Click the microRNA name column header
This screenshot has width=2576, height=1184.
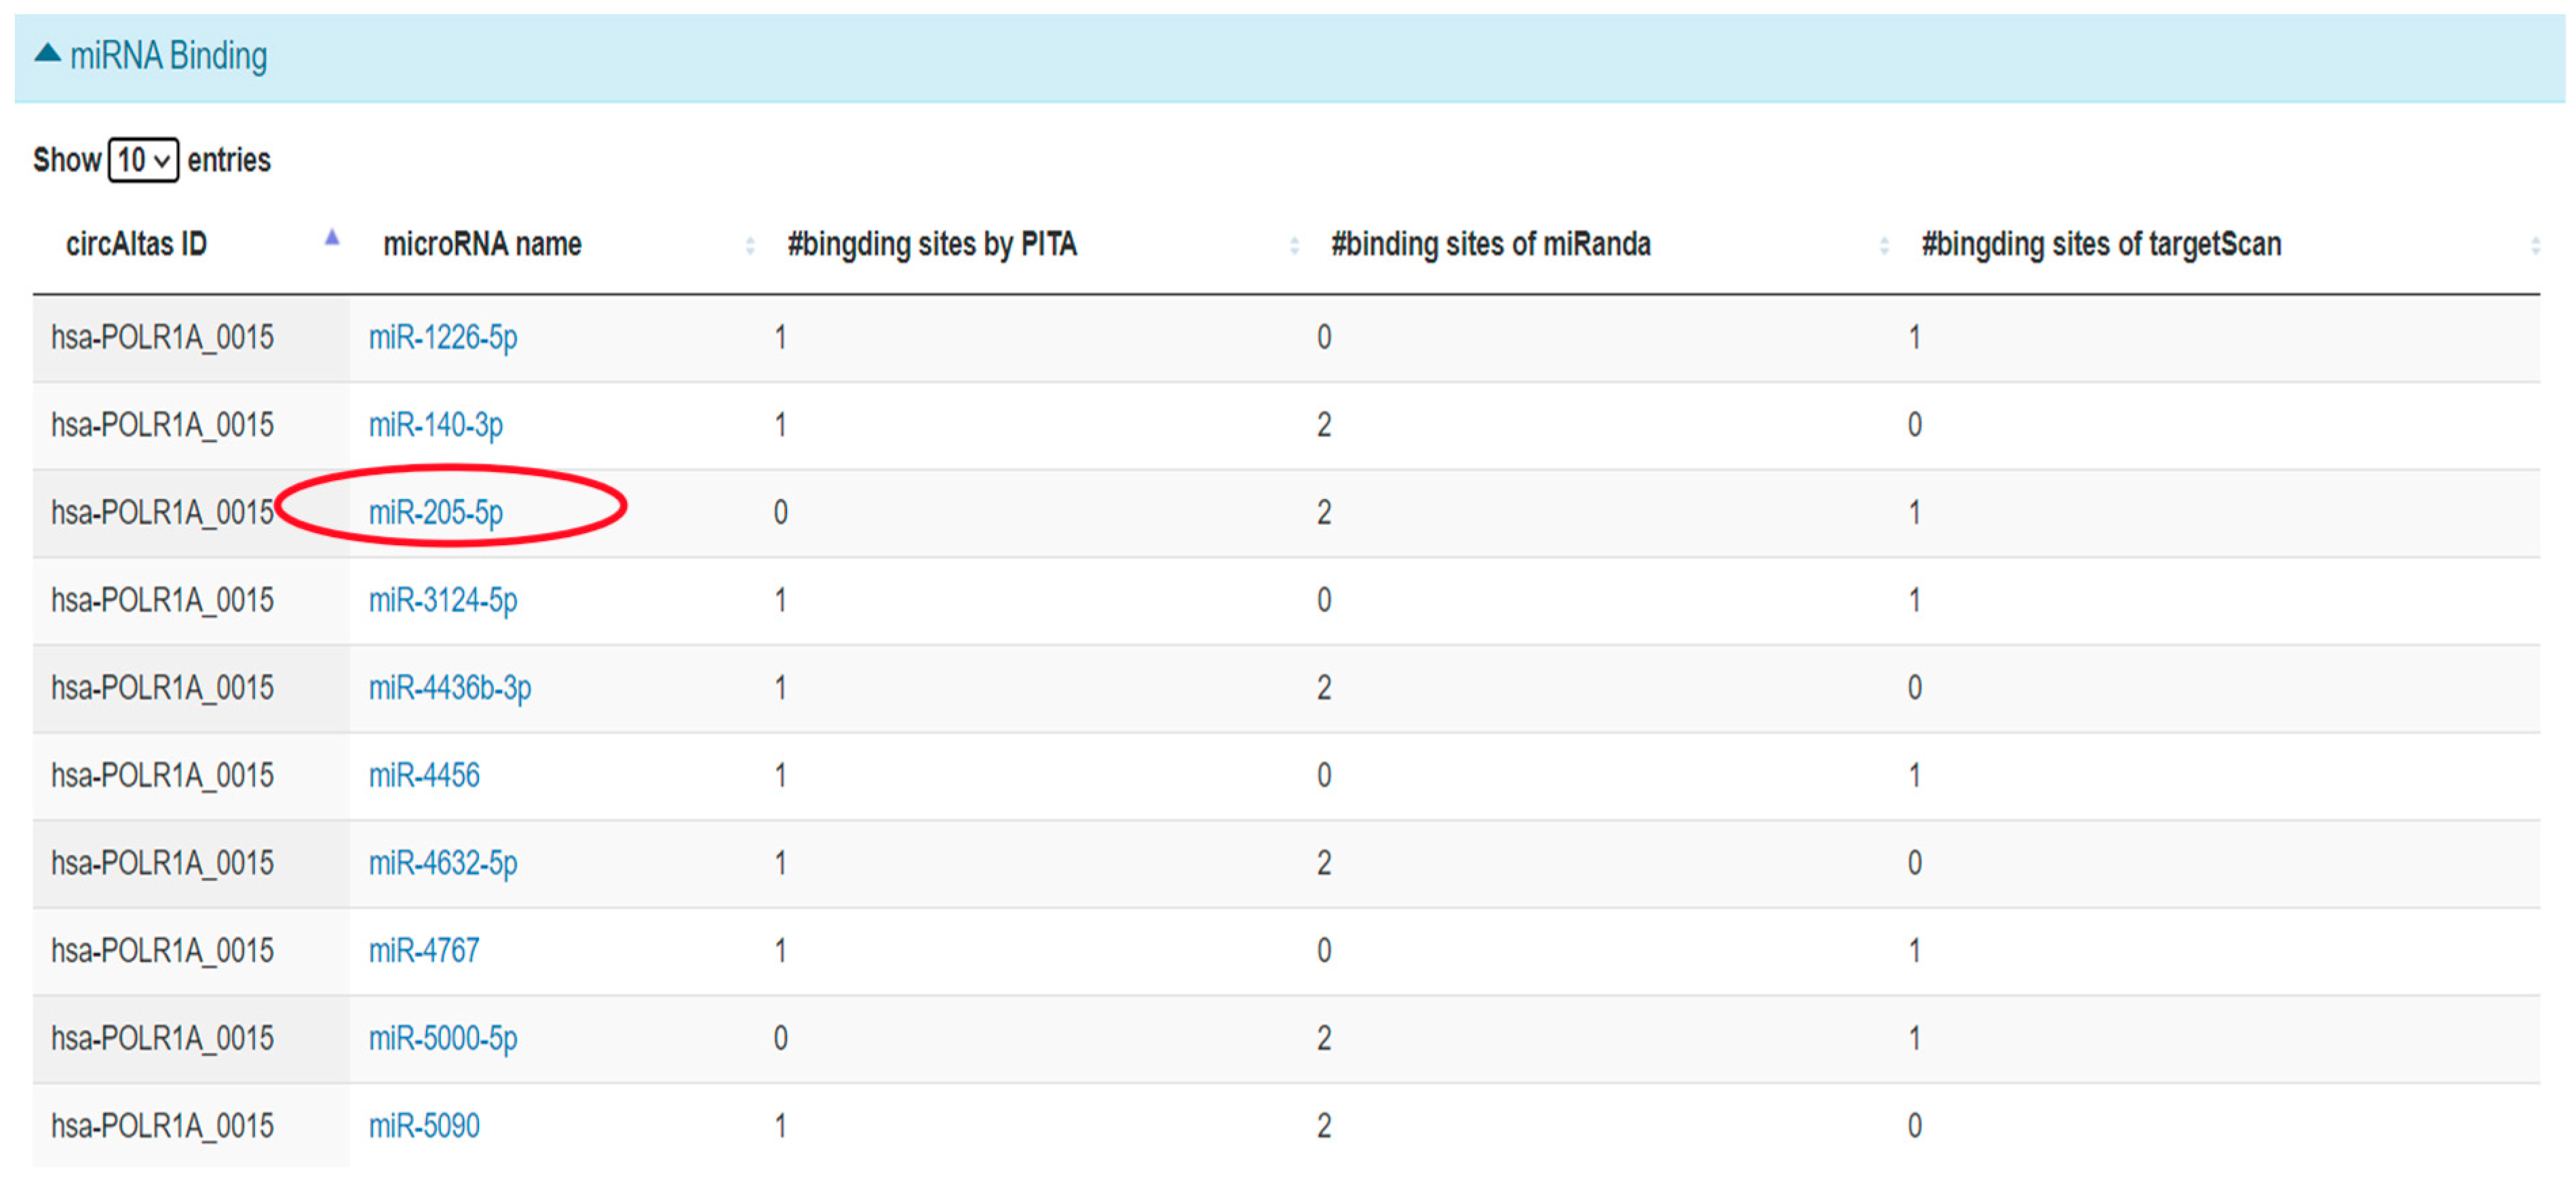point(482,244)
